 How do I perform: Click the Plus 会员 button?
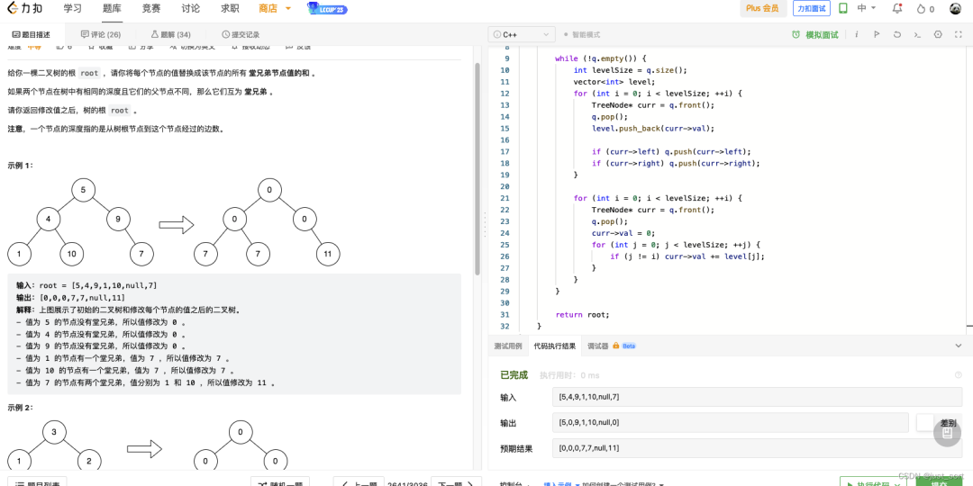pos(762,8)
